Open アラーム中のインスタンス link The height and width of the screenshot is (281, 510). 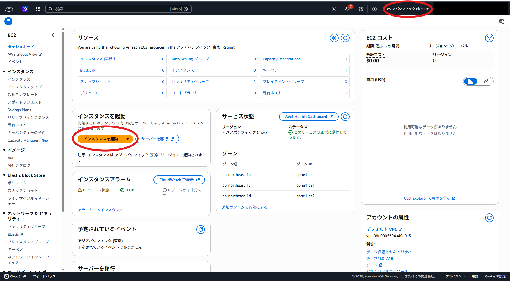(x=100, y=210)
